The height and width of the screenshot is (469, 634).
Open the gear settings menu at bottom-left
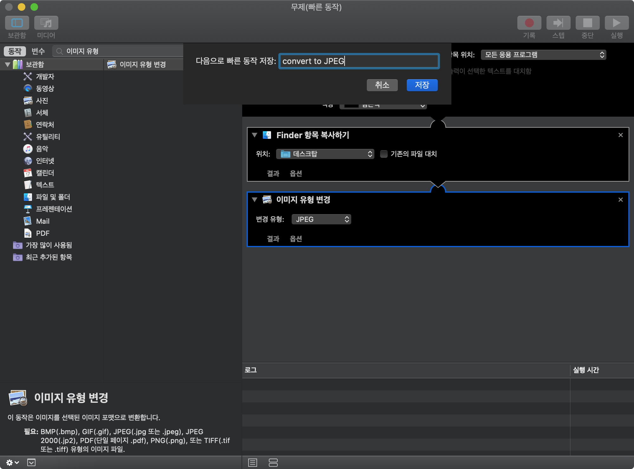click(x=12, y=463)
